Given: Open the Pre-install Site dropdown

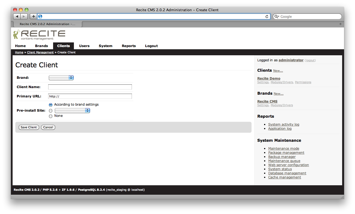Looking at the screenshot, I should 72,111.
